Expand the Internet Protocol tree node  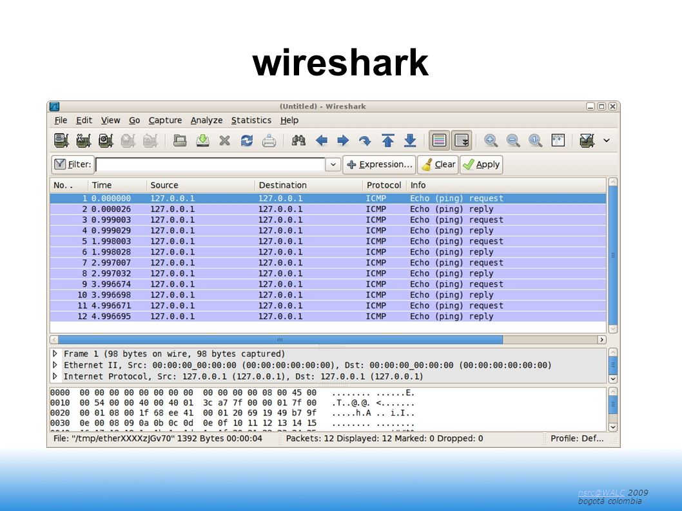[x=55, y=376]
